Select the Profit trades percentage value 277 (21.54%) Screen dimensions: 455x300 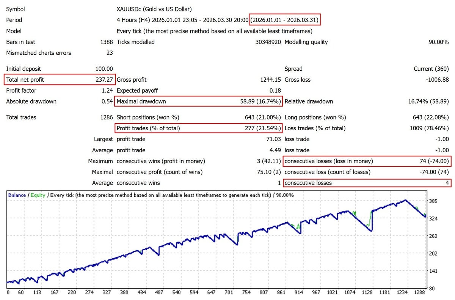coord(263,128)
